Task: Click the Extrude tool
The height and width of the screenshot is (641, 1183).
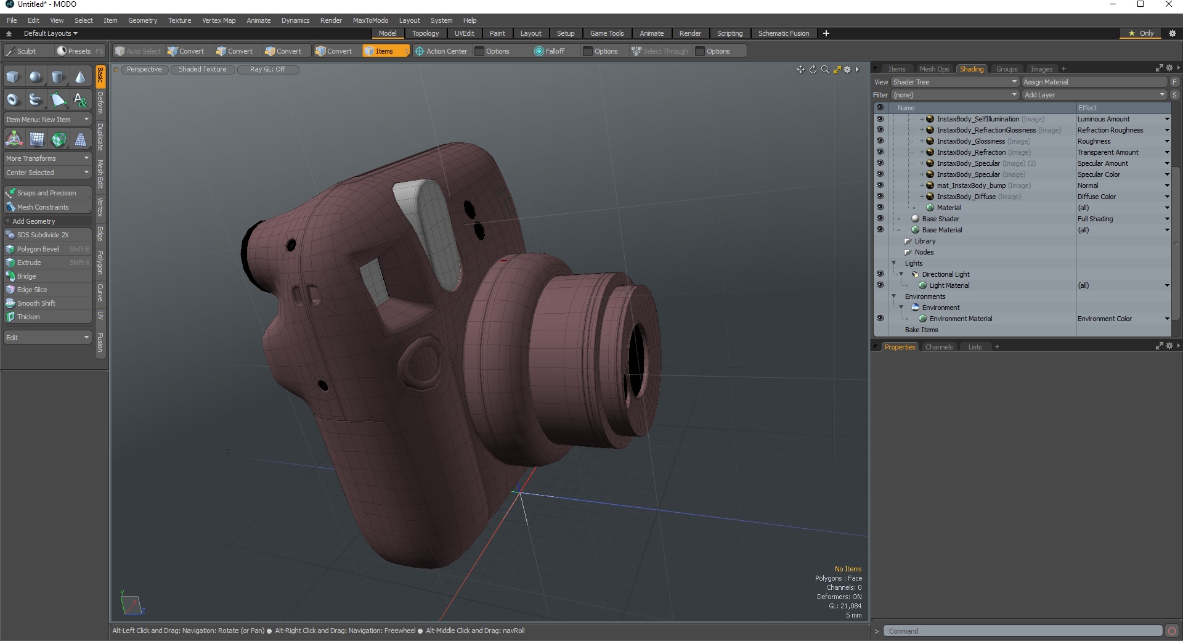Action: pos(48,263)
